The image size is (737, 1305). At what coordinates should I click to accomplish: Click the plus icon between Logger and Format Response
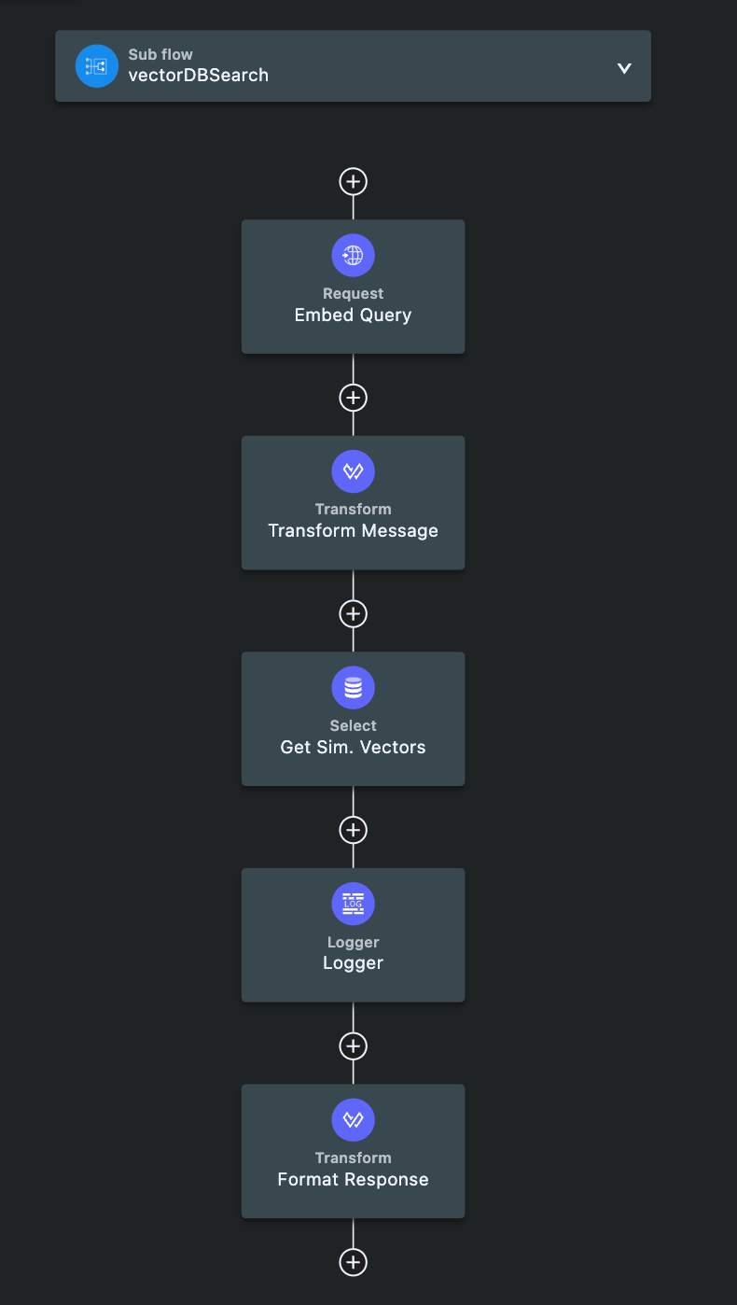(x=353, y=1045)
